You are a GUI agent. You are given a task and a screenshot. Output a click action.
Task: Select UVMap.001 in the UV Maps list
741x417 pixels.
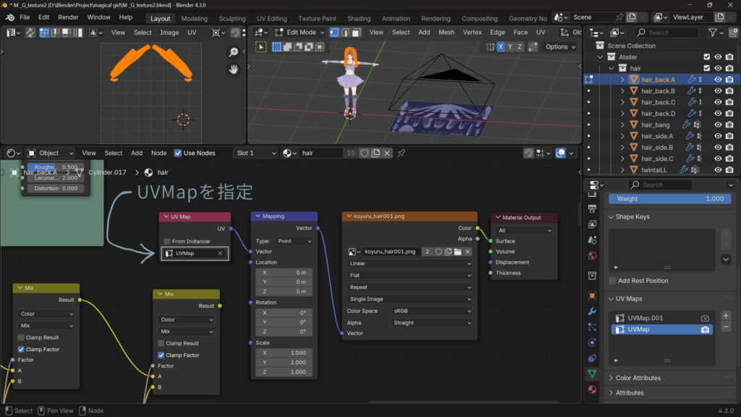[x=645, y=318]
